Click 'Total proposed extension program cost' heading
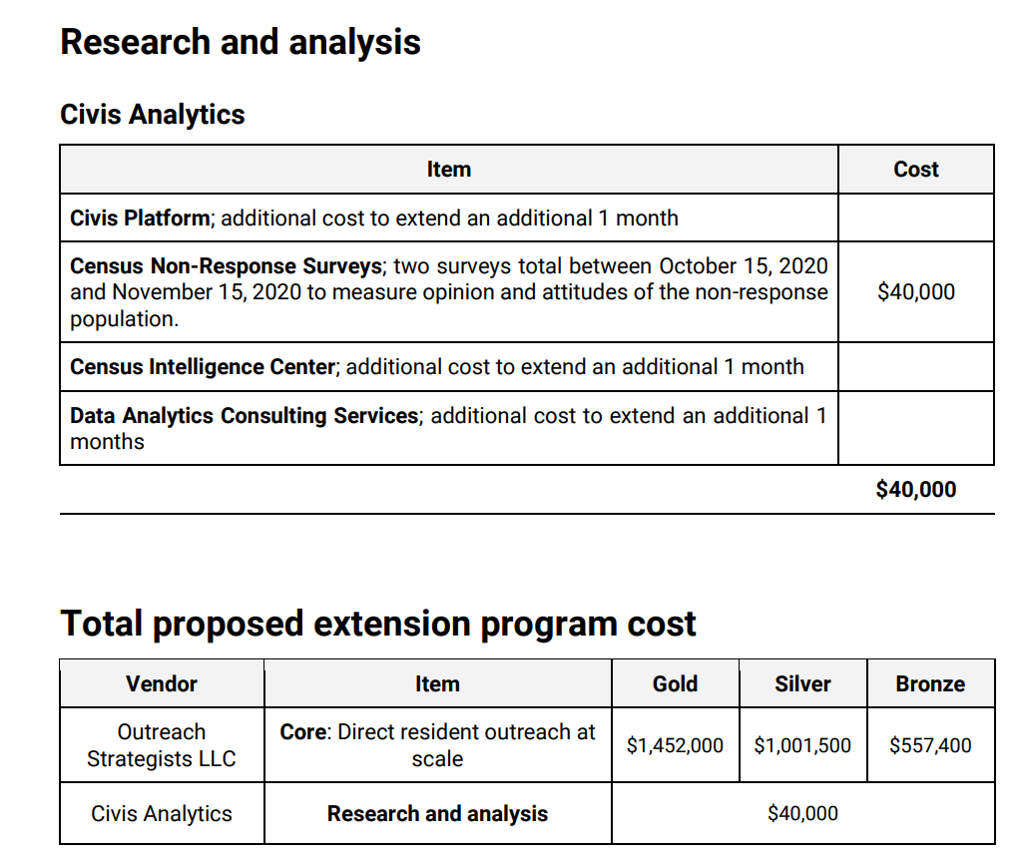This screenshot has width=1027, height=858. pos(378,624)
